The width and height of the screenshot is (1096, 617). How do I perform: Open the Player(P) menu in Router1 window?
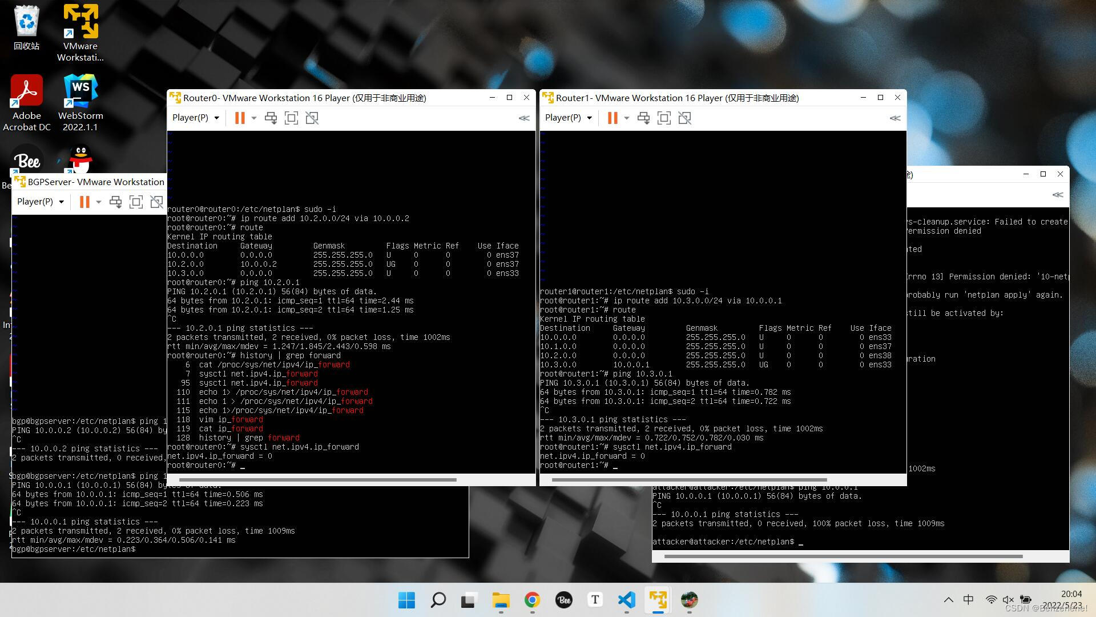click(x=569, y=118)
